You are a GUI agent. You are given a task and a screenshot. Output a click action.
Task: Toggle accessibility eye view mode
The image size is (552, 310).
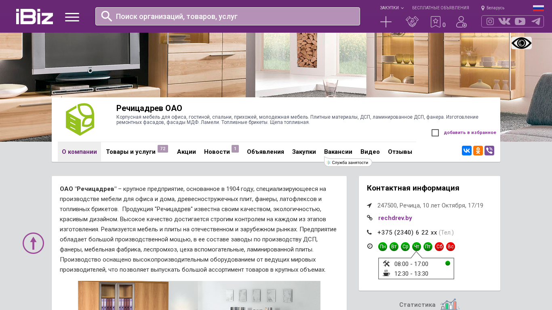tap(521, 43)
